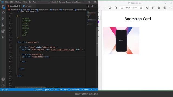Screen dimensions: 173x97
Task: Click the Run play icon in editor toolbar
Action: [88, 6]
